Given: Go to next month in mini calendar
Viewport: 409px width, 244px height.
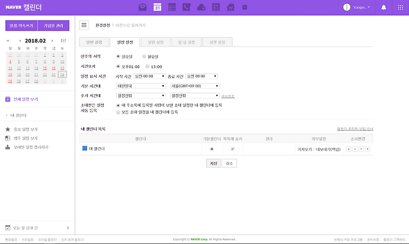Looking at the screenshot, I should tap(52, 41).
